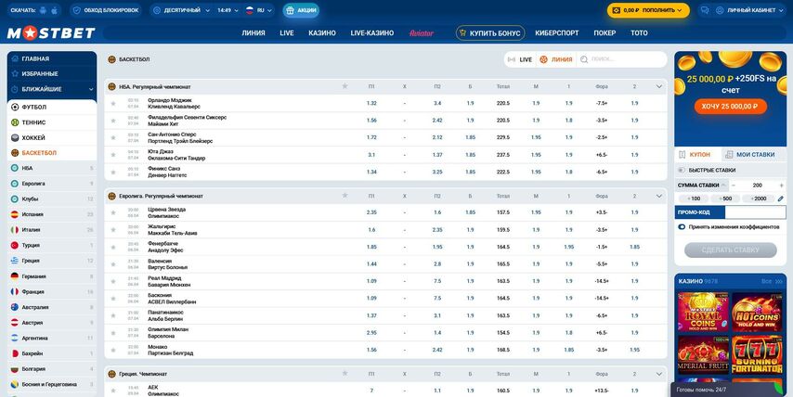Open Все casino games link
This screenshot has height=397, width=793.
(x=772, y=281)
